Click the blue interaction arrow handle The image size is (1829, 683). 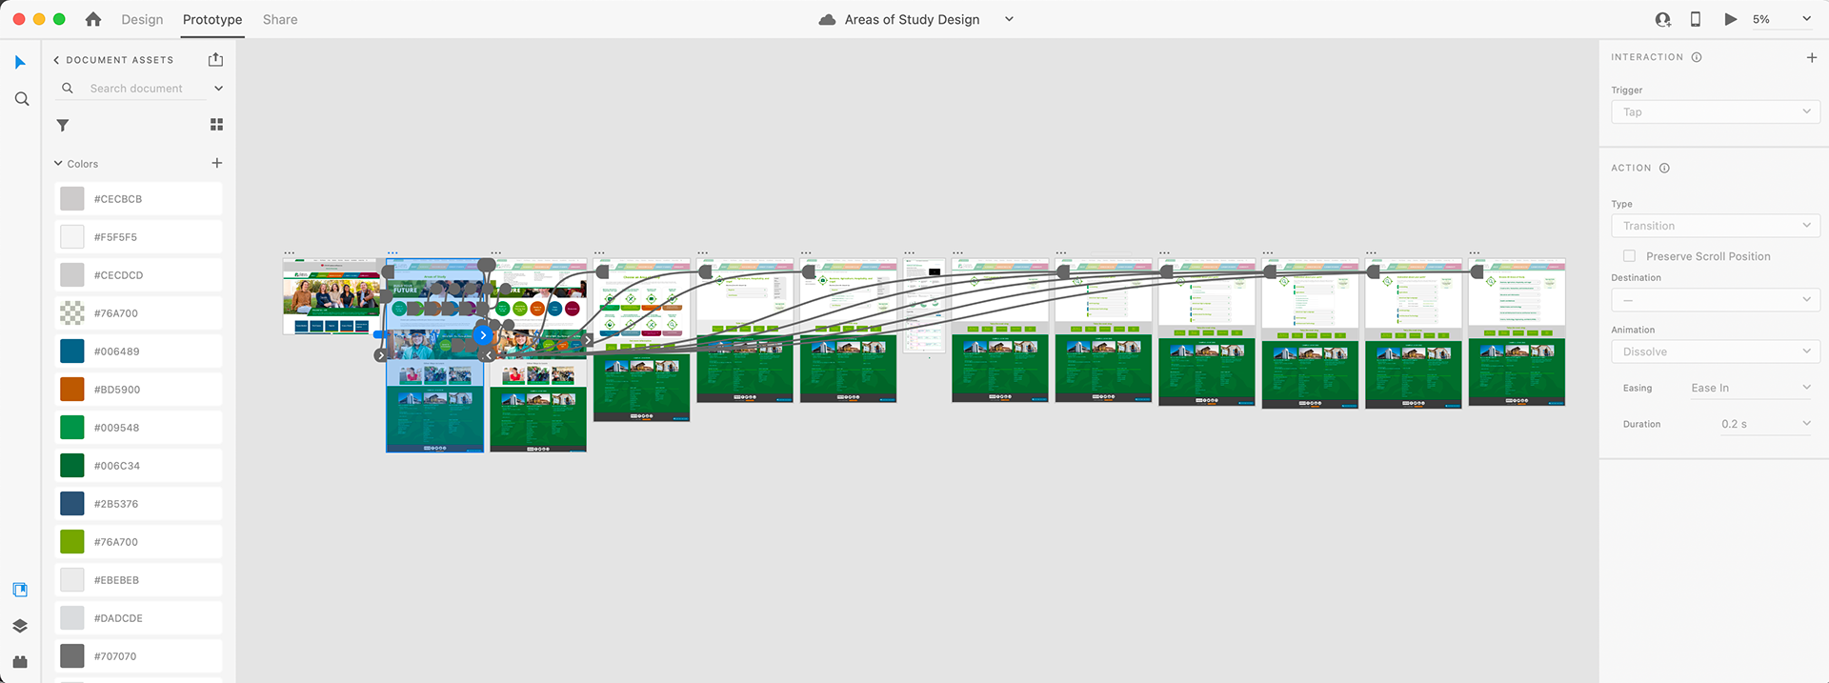click(x=483, y=335)
